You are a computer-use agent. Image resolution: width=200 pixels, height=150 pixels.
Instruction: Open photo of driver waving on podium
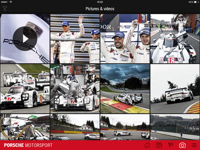point(75,39)
